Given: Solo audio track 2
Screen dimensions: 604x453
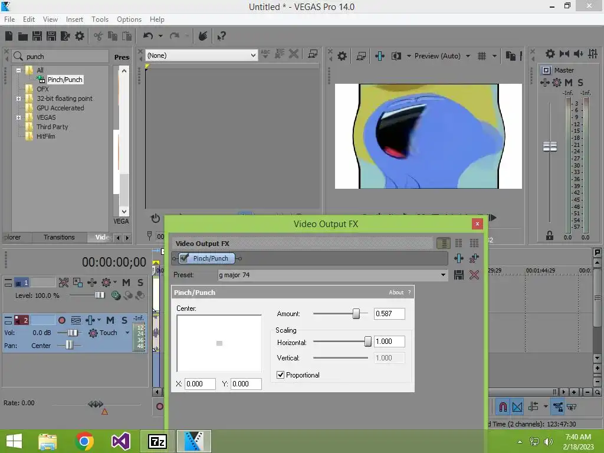Looking at the screenshot, I should 124,320.
